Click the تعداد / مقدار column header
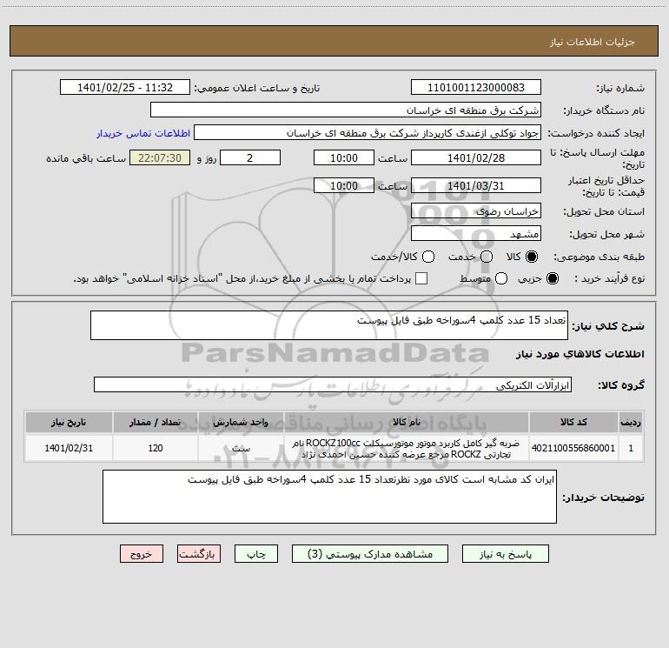The image size is (669, 648). click(x=156, y=422)
